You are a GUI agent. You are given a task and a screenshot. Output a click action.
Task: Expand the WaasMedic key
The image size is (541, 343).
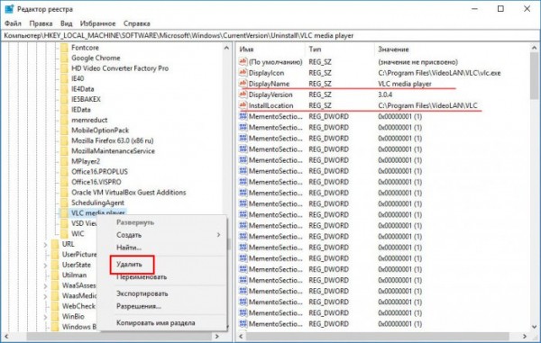point(46,296)
